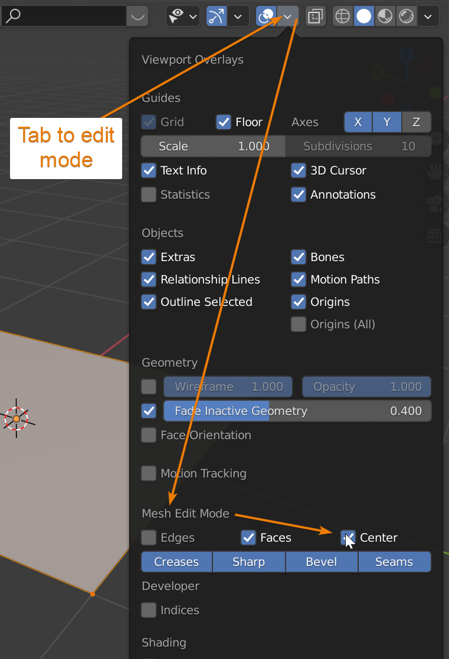Toggle the Creases button
The width and height of the screenshot is (449, 659).
[x=177, y=562]
